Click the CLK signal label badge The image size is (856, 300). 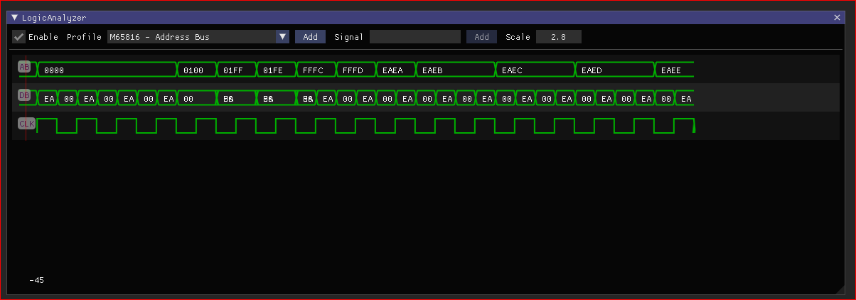26,124
